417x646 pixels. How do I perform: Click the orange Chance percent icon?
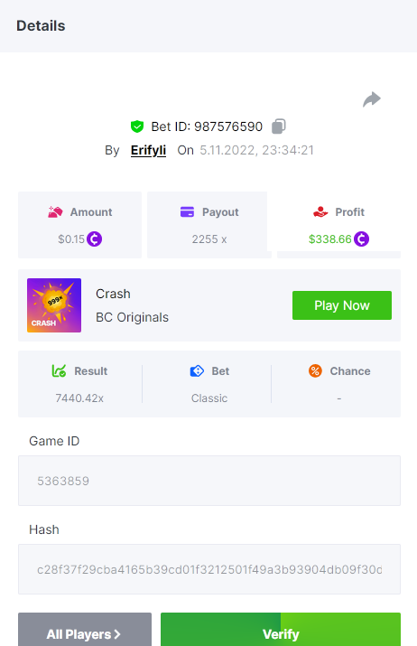coord(315,370)
